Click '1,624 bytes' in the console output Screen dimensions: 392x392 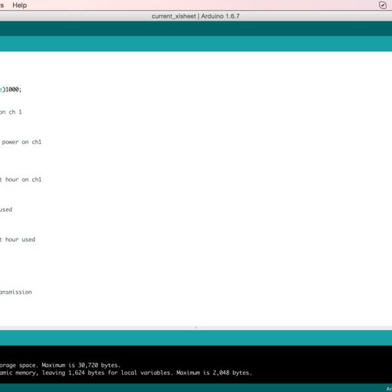coord(90,372)
